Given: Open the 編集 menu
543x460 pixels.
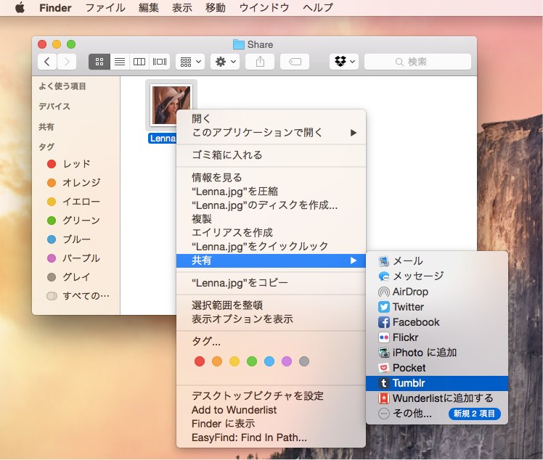Looking at the screenshot, I should [149, 7].
